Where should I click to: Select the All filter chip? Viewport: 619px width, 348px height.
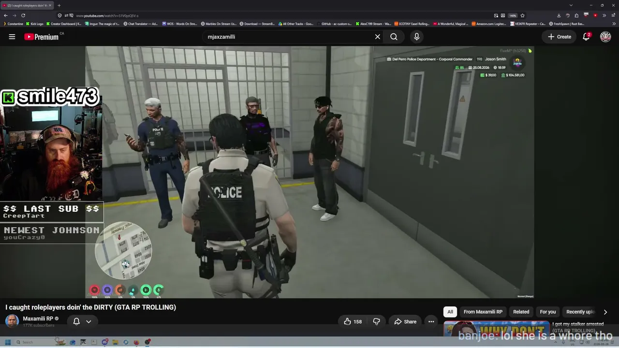tap(450, 312)
